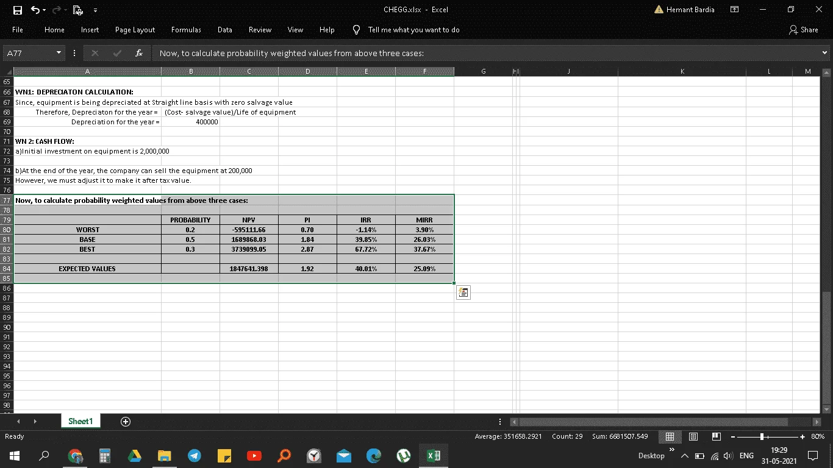This screenshot has width=833, height=468.
Task: Select the Sheet1 tab
Action: [x=80, y=421]
